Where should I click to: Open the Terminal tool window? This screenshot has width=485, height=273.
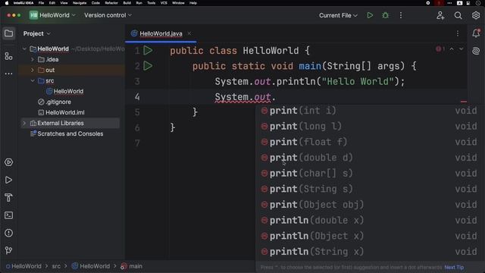(8, 215)
